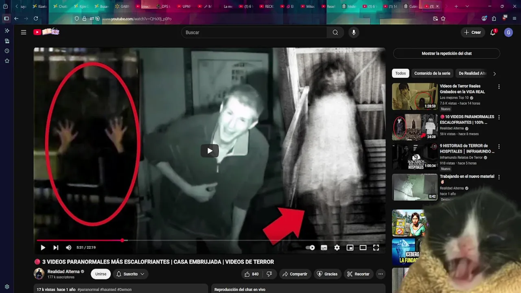The width and height of the screenshot is (521, 293).
Task: Show the chat replay
Action: point(447,53)
